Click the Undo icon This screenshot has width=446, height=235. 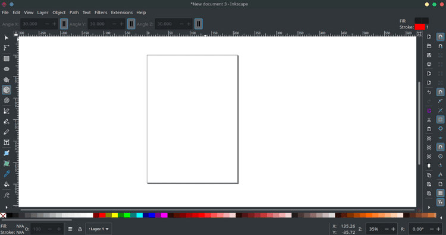[429, 93]
